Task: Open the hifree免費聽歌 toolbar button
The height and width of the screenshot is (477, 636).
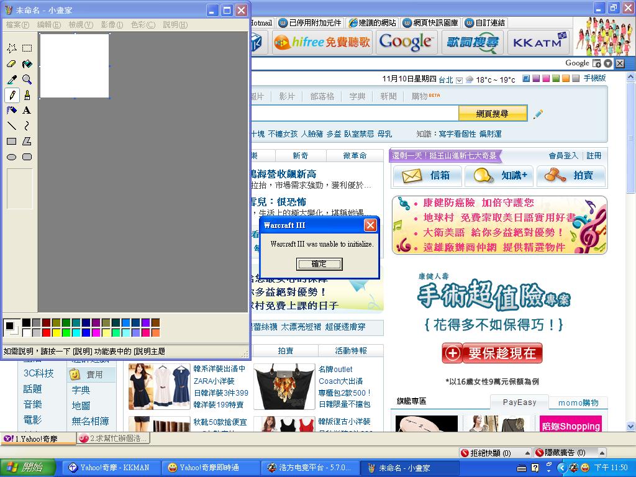Action: 322,42
